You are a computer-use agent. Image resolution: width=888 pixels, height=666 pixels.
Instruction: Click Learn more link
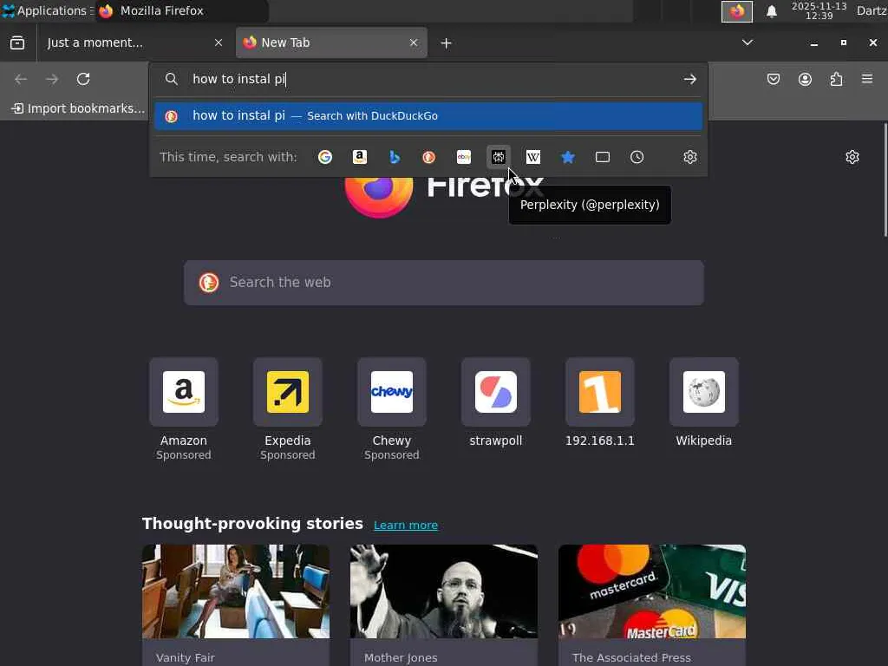coord(406,525)
